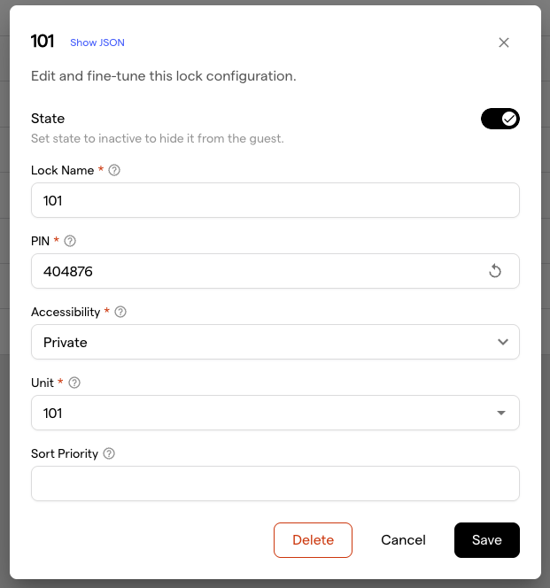Click the regenerate PIN icon
The width and height of the screenshot is (550, 588).
point(495,271)
